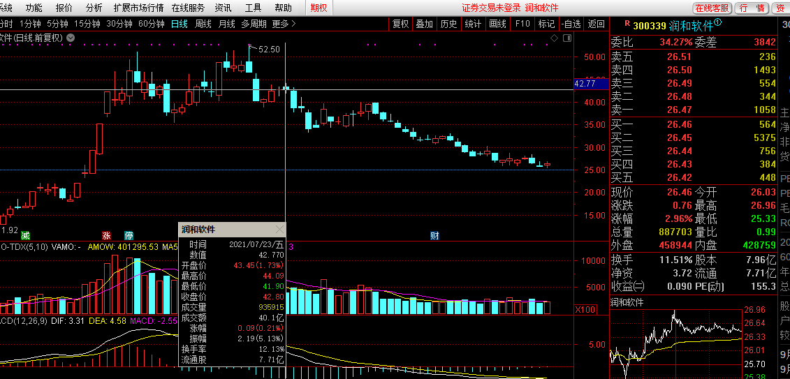Open the 复权 adjustment option

coord(400,24)
